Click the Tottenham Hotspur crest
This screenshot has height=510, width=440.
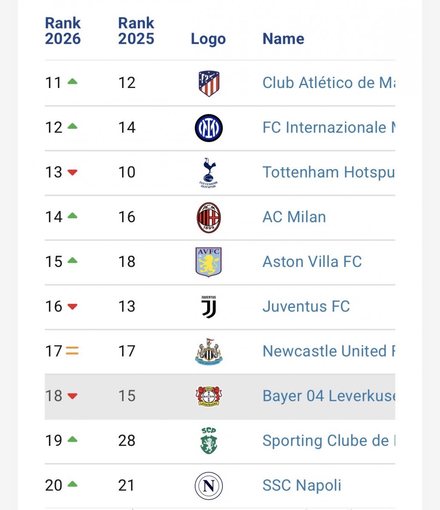click(x=208, y=173)
